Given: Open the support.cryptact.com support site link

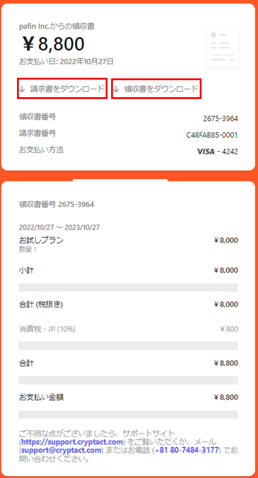Looking at the screenshot, I should (72, 442).
